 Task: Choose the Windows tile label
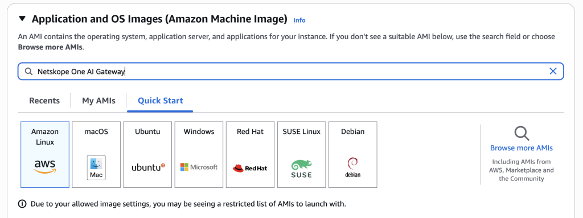pyautogui.click(x=199, y=132)
